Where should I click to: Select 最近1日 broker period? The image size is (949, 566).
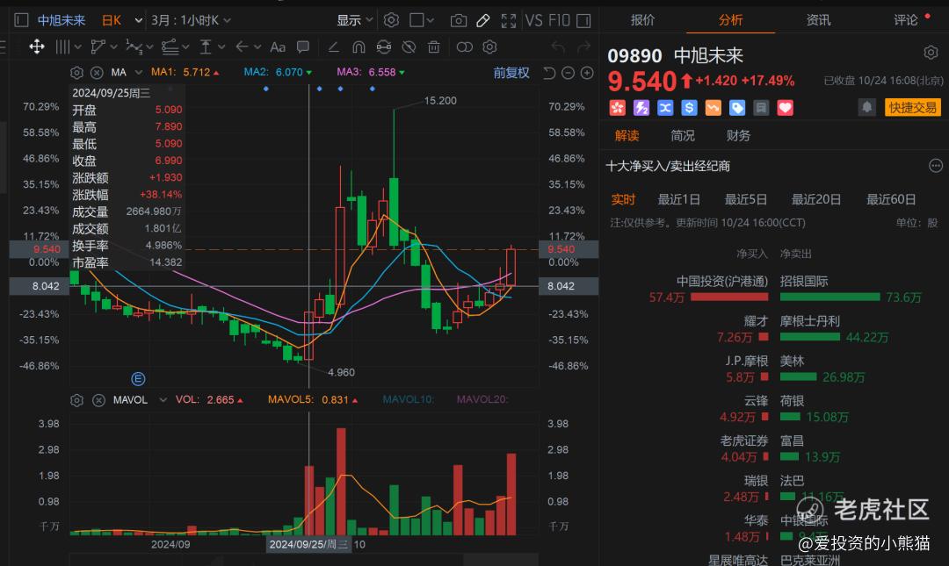click(x=679, y=199)
